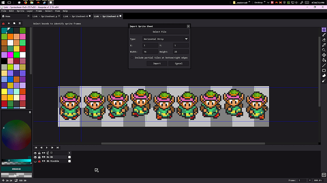Open the Layer menu
Image resolution: width=327 pixels, height=183 pixels.
point(29,11)
